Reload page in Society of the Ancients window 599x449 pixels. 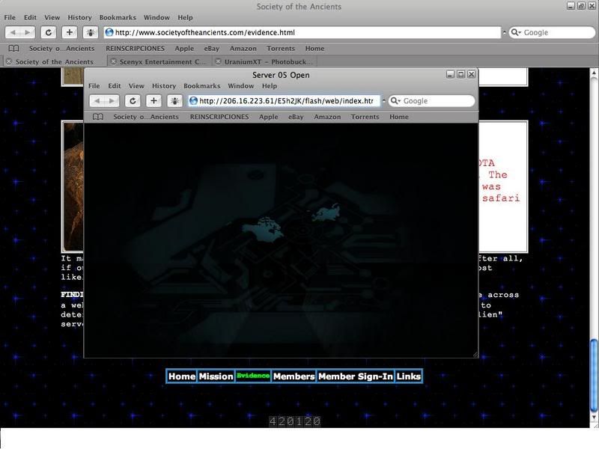coord(49,32)
